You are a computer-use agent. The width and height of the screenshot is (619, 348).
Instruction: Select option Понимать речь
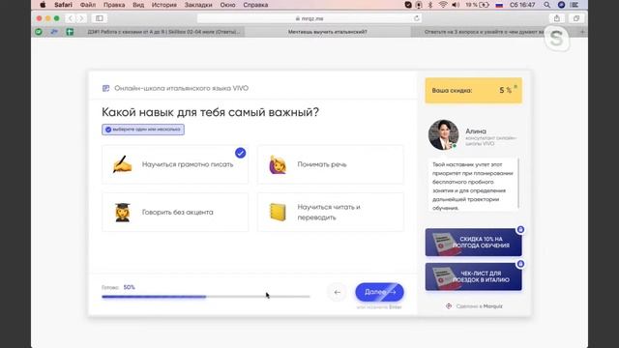[331, 164]
